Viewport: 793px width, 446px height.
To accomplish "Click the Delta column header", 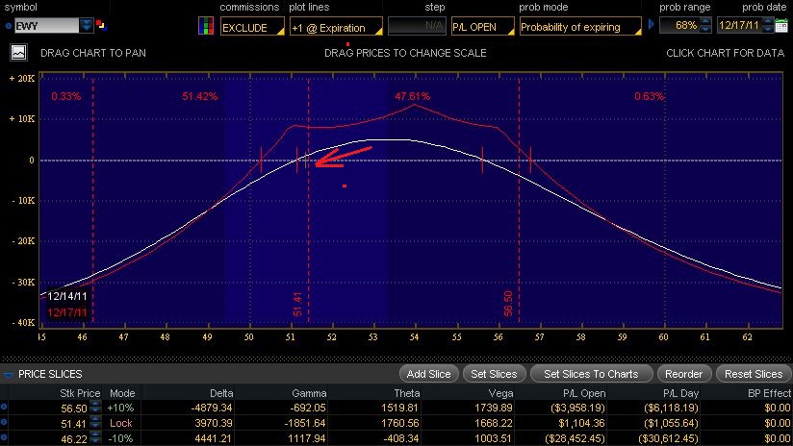I will [221, 393].
